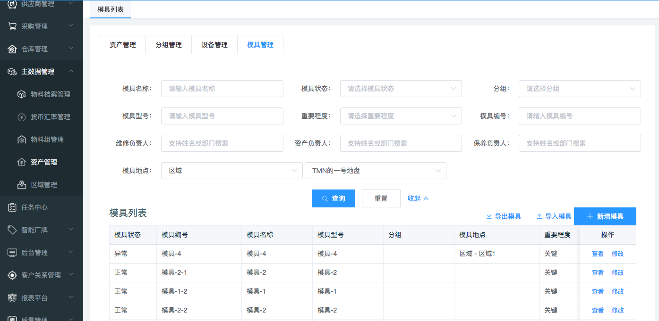Click the 新增模具 button

coord(605,216)
